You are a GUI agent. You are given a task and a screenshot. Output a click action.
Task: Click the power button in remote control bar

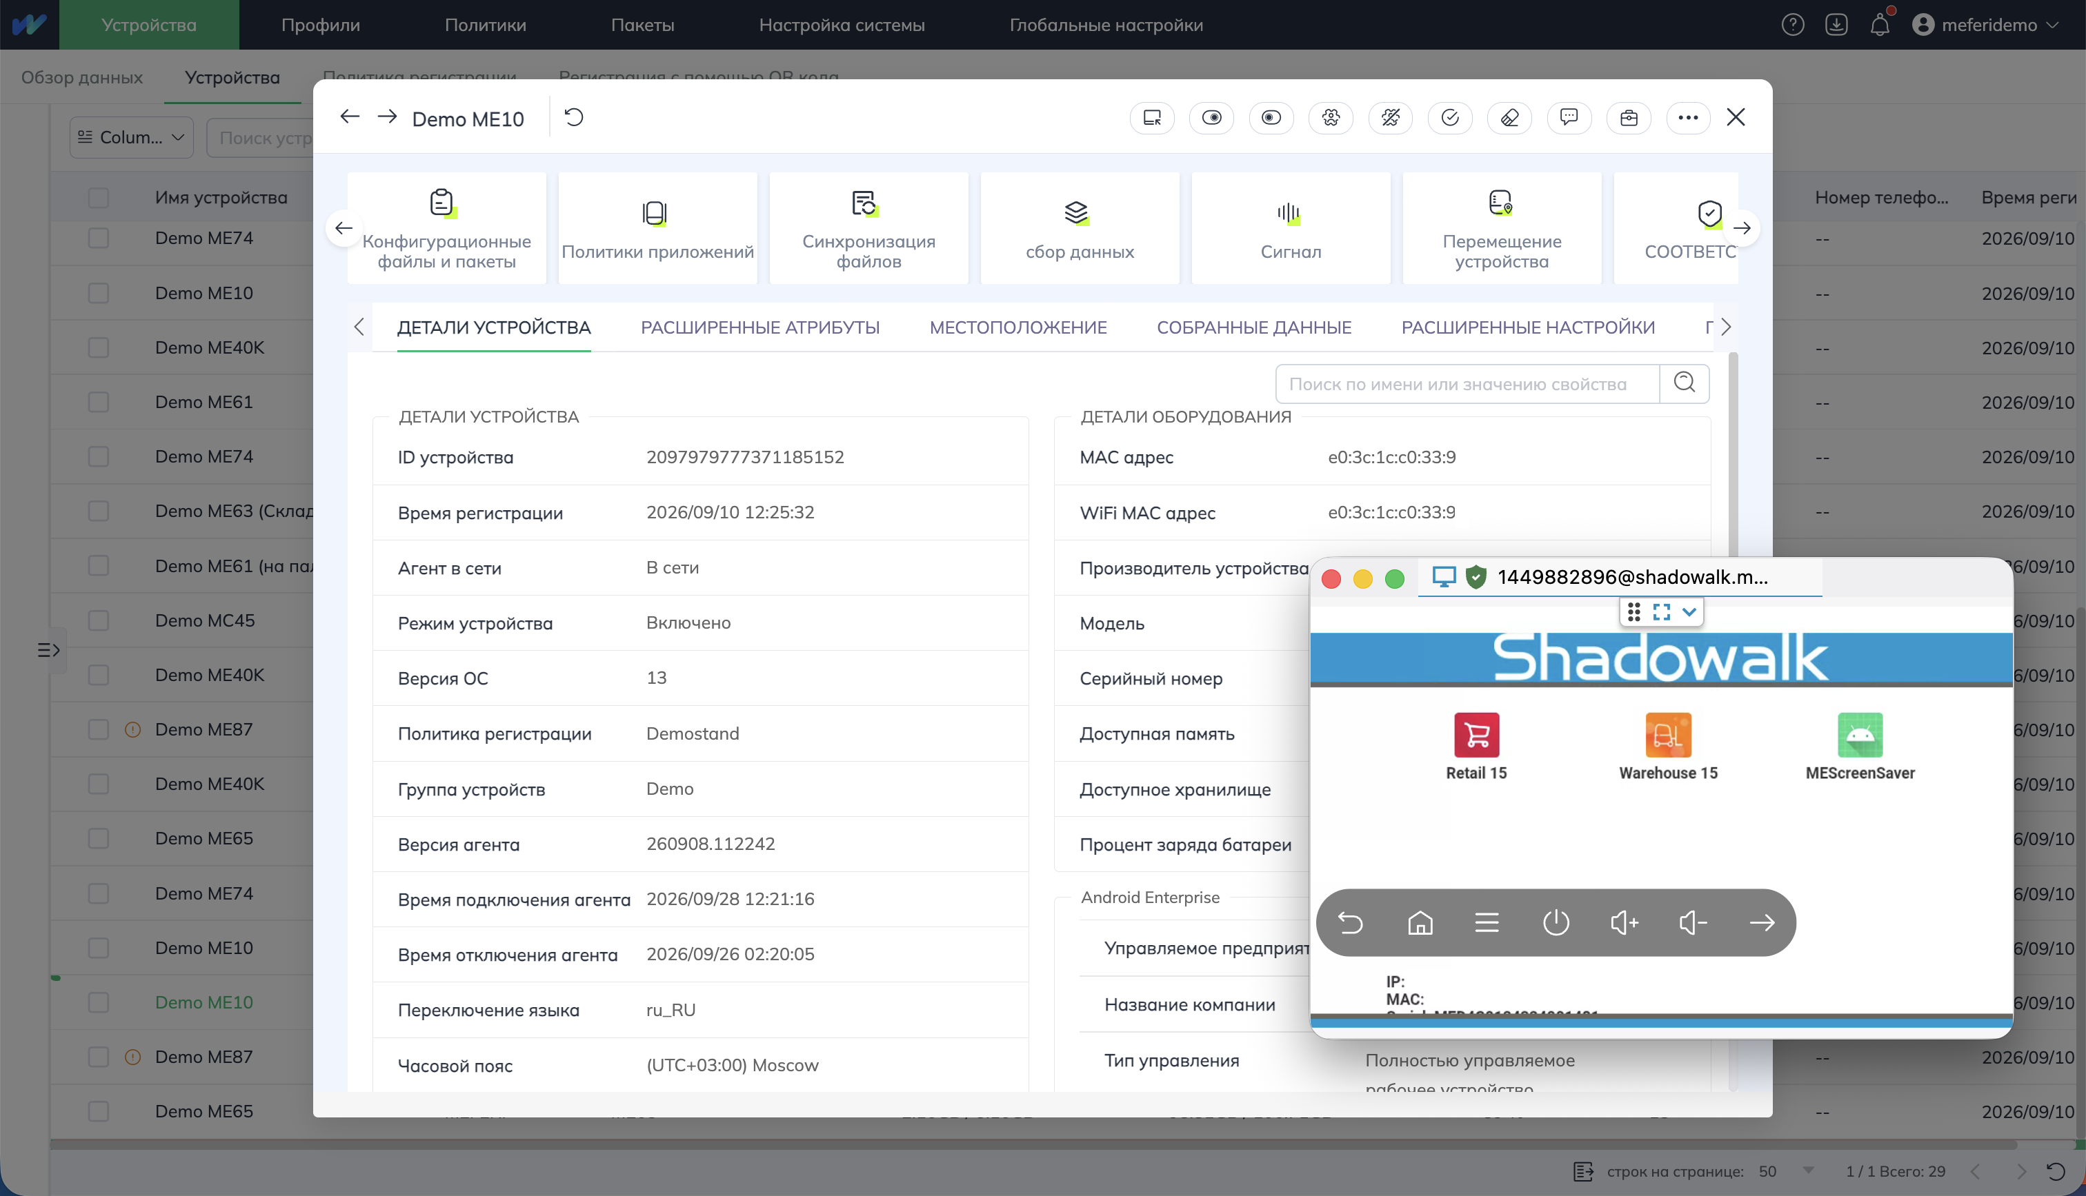1555,922
